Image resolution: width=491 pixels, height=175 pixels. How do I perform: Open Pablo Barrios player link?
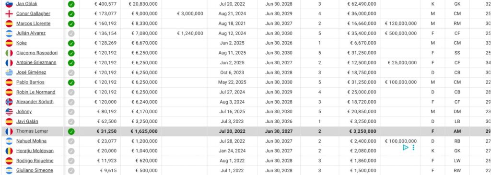(30, 82)
